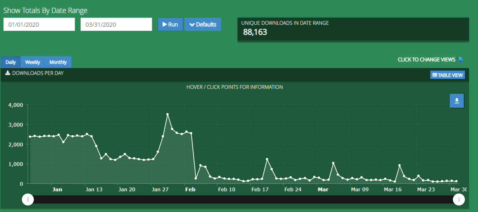The height and width of the screenshot is (212, 478).
Task: Click the chart download icon button
Action: (457, 101)
